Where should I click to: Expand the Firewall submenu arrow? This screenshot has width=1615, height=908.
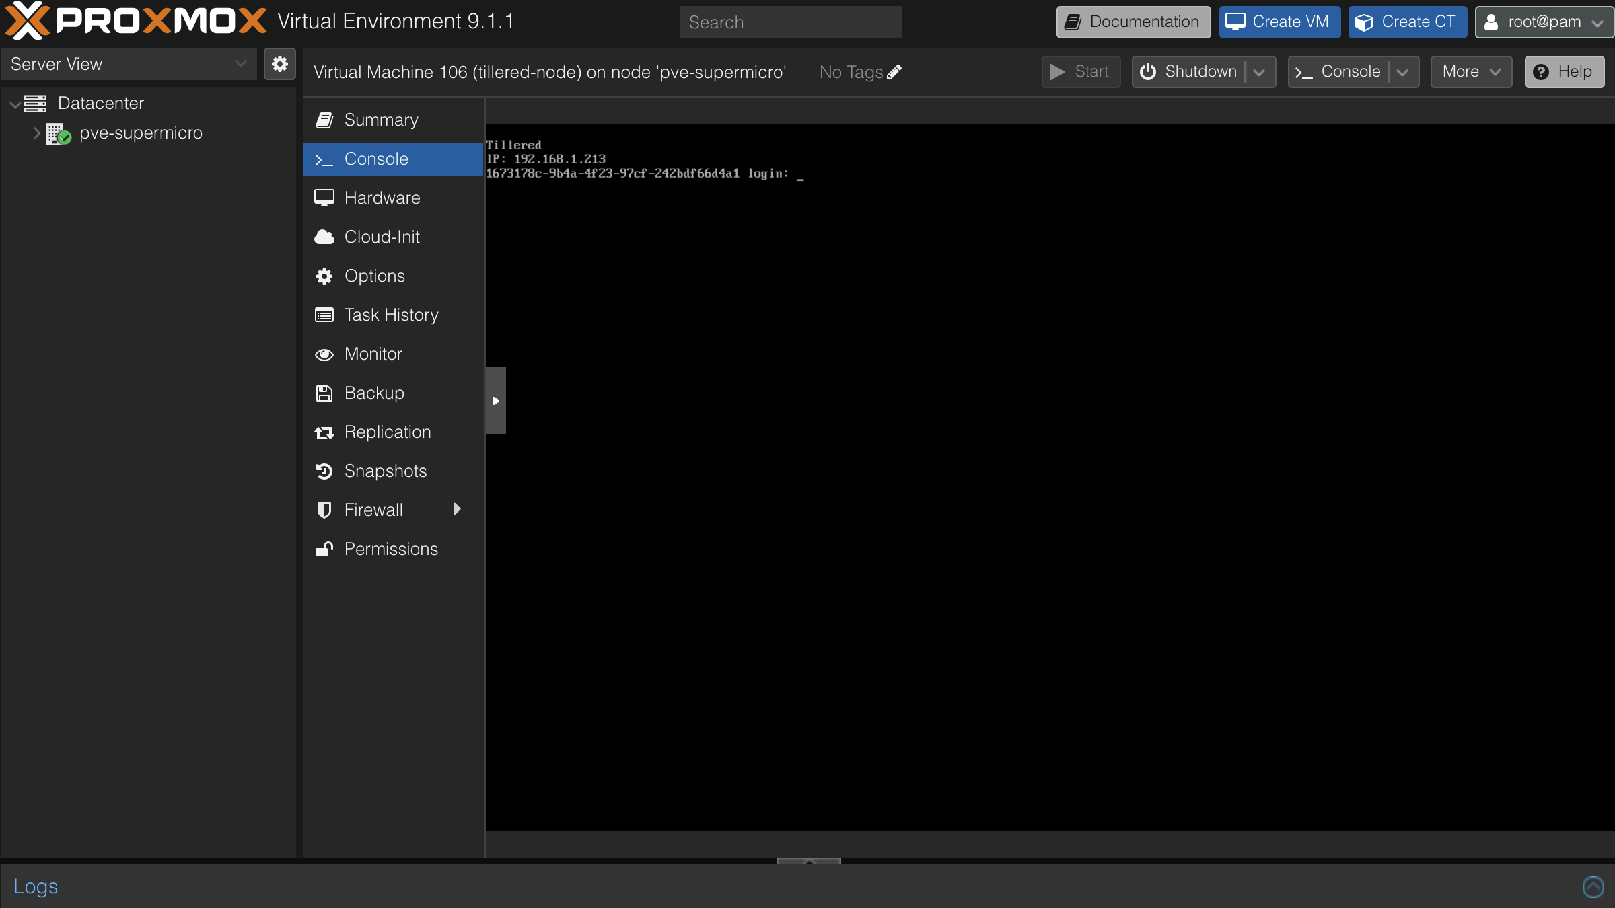458,509
